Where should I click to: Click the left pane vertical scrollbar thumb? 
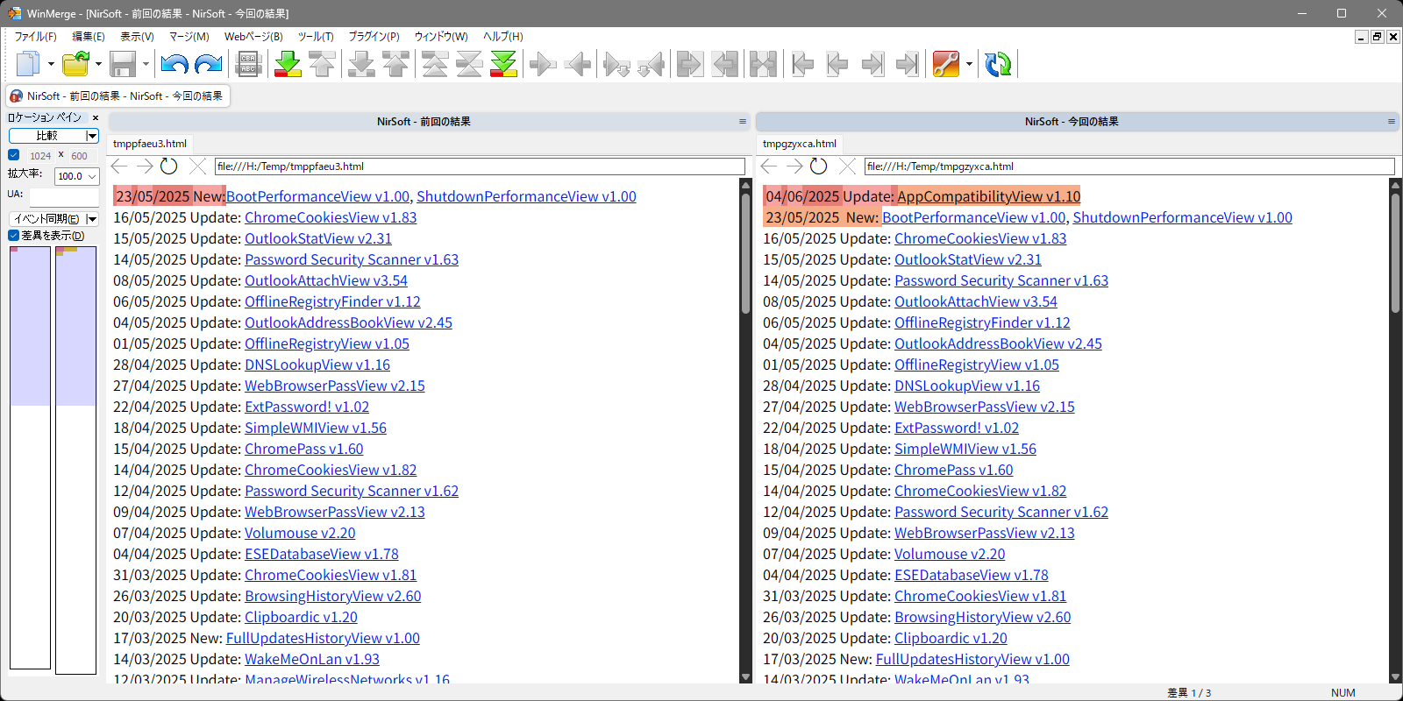pos(746,253)
